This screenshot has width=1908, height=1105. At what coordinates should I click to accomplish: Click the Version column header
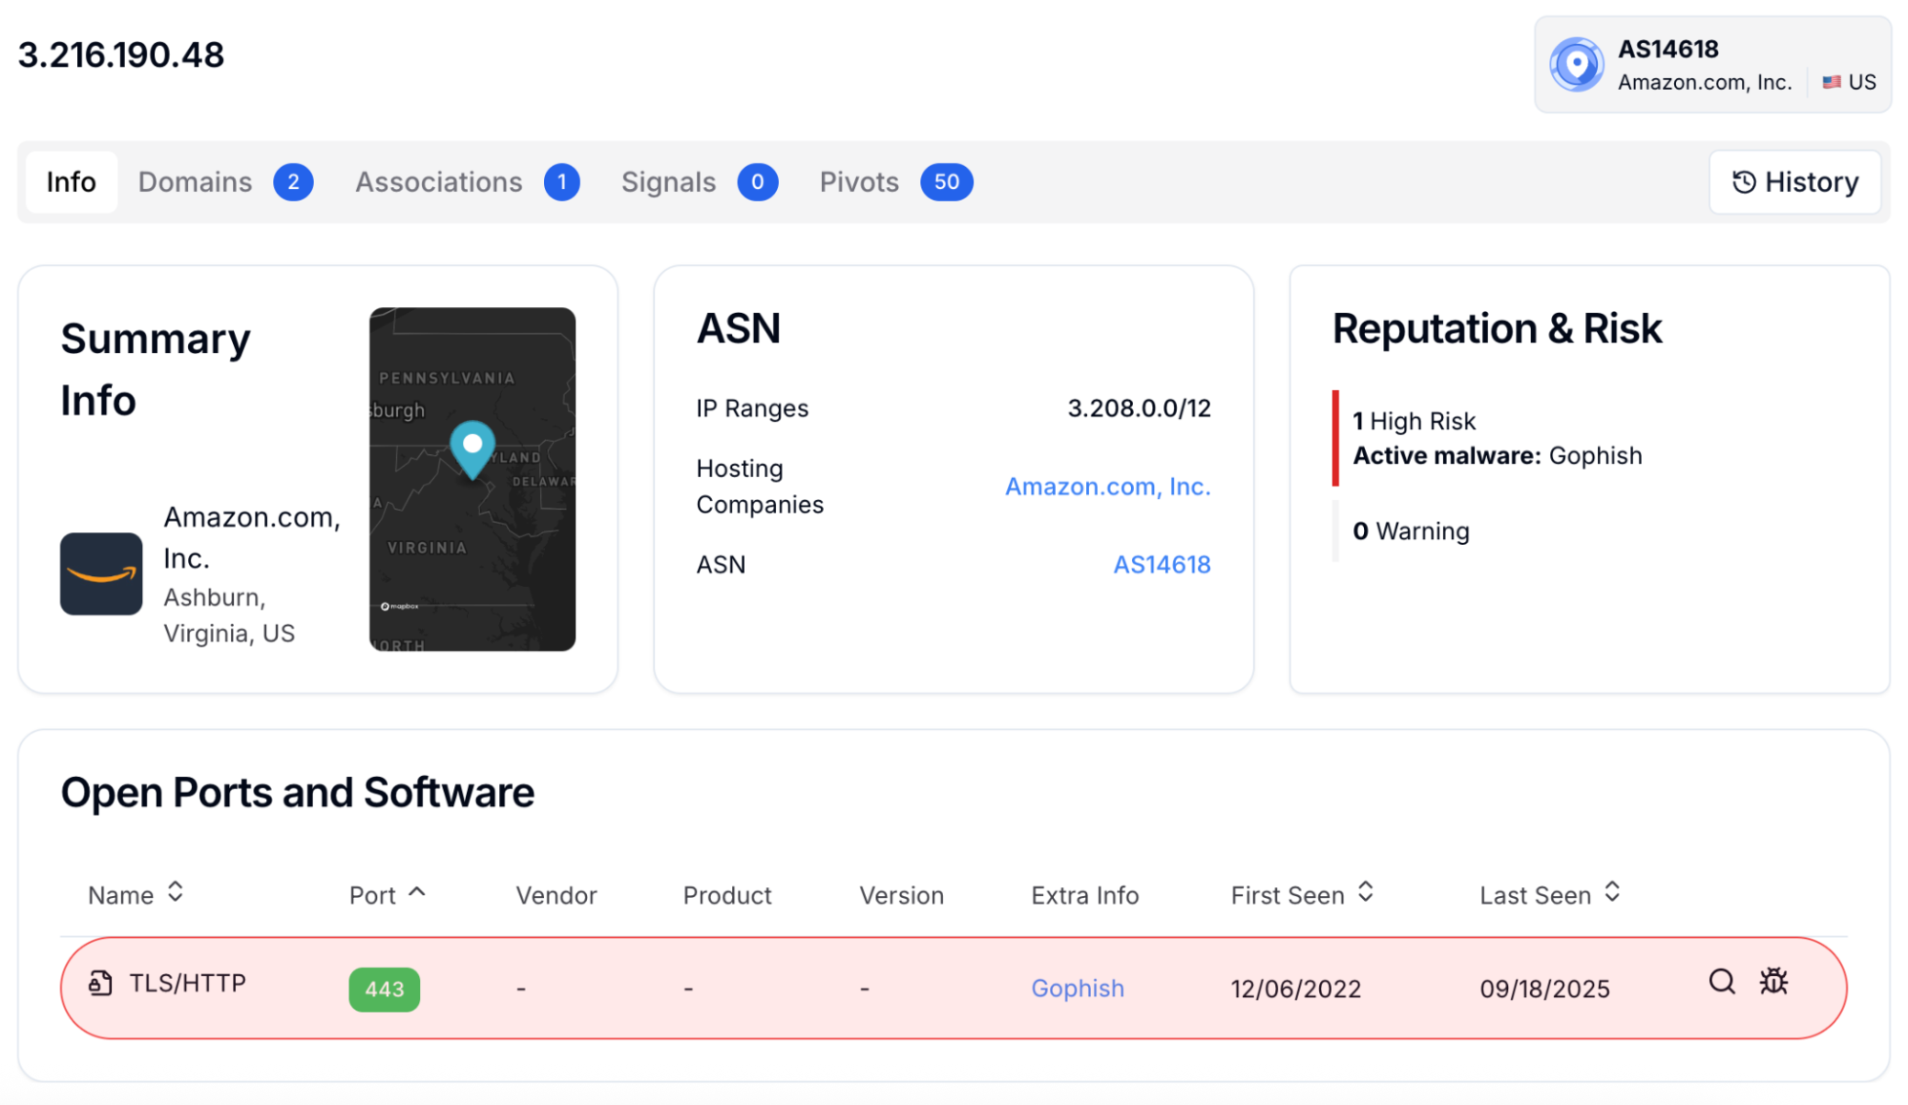(901, 896)
